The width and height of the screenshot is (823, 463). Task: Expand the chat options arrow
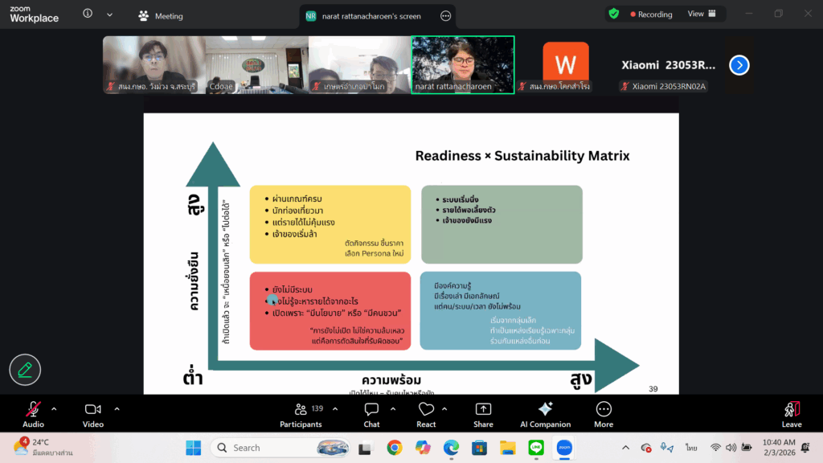point(393,408)
